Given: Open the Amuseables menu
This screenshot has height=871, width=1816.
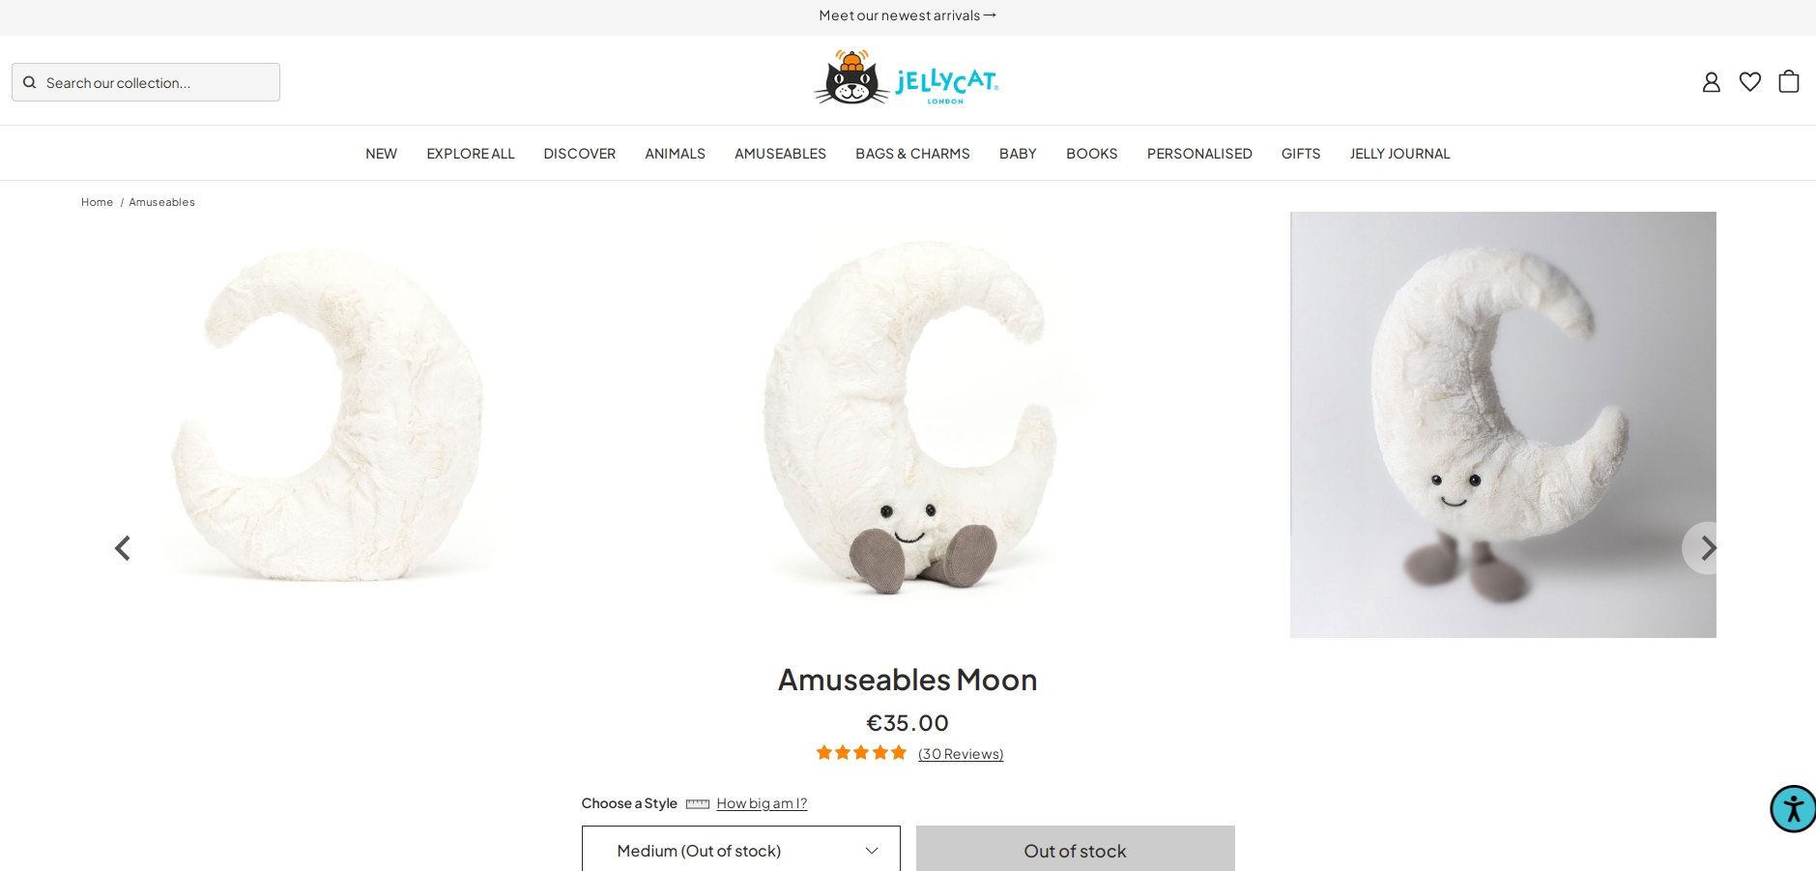Looking at the screenshot, I should point(780,154).
